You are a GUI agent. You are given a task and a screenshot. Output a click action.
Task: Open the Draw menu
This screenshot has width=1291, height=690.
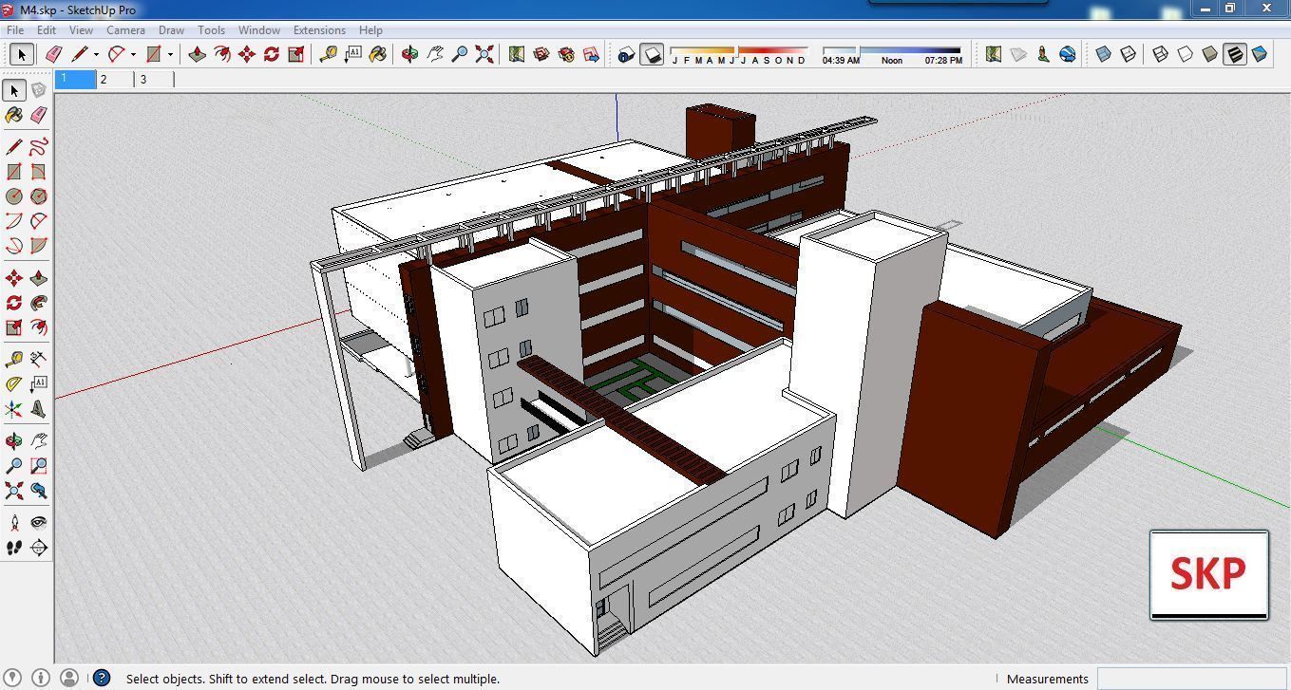coord(171,30)
